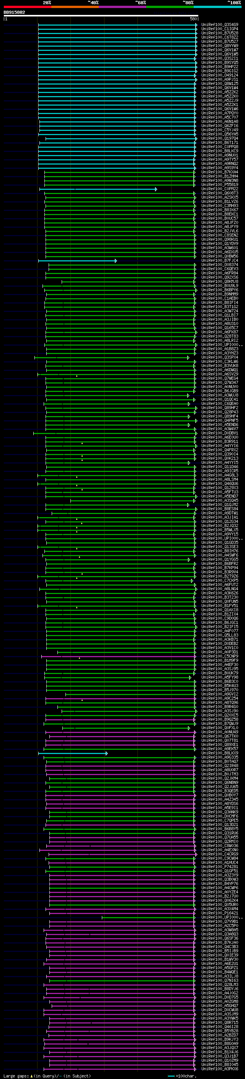Click the purple ~60% identity color segment
Screen dimensions: 245x1079
tap(123, 7)
